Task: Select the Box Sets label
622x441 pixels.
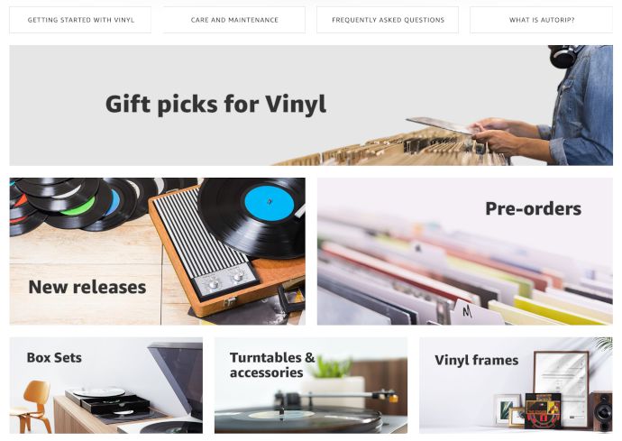Action: [54, 358]
